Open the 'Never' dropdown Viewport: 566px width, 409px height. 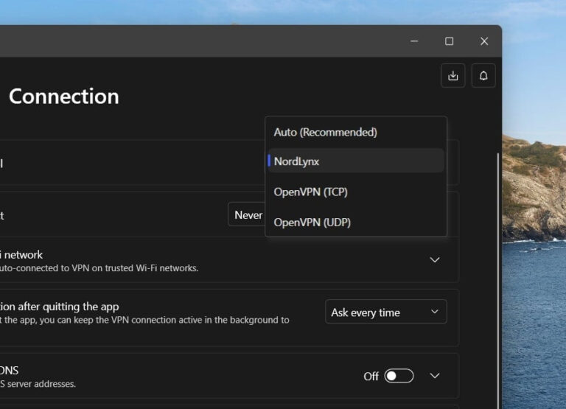(x=247, y=214)
